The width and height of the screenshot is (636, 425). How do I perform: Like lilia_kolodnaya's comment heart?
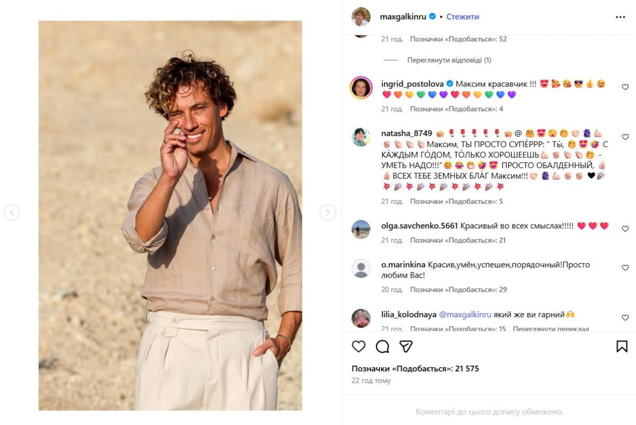pos(625,318)
